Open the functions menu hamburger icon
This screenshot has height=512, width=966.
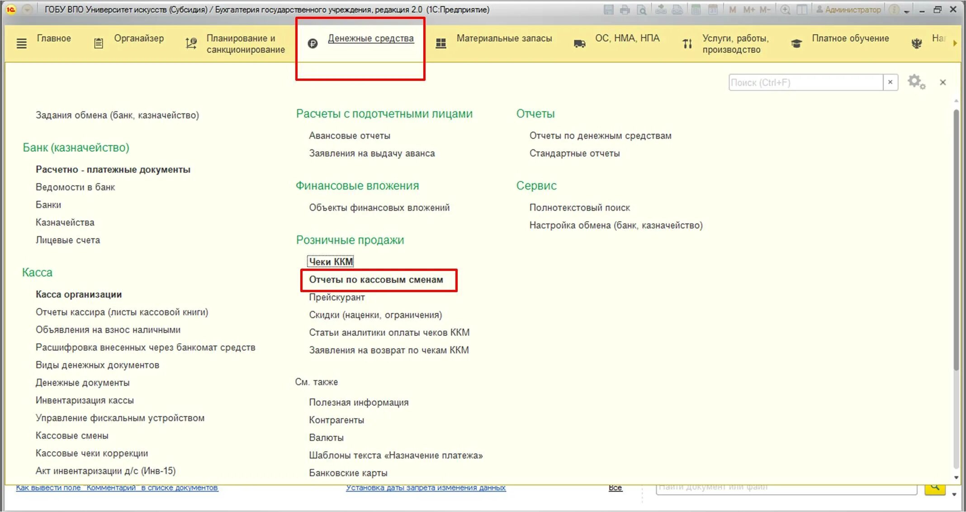pos(21,43)
